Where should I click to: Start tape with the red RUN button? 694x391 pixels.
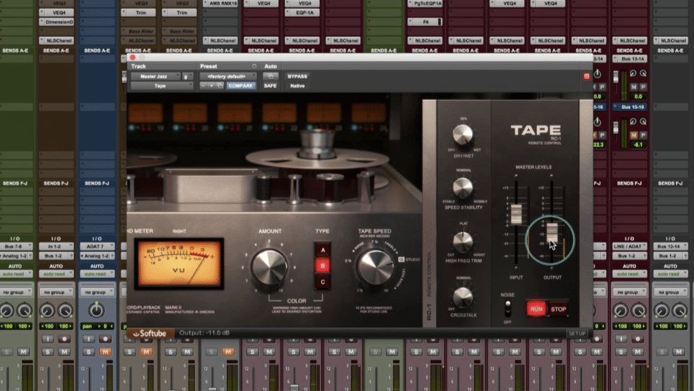click(x=536, y=309)
